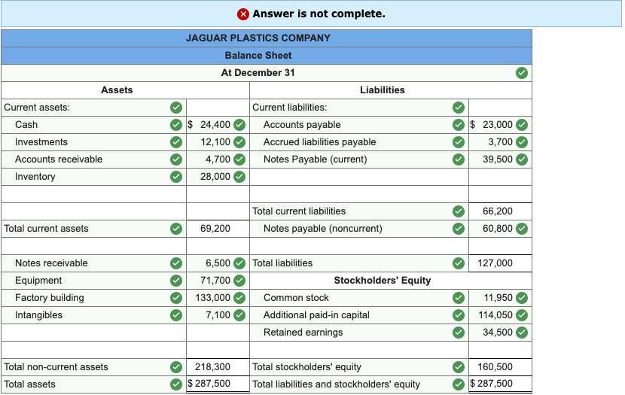The width and height of the screenshot is (625, 395).
Task: Click the Total stockholders' equity amount 160,500
Action: (495, 366)
